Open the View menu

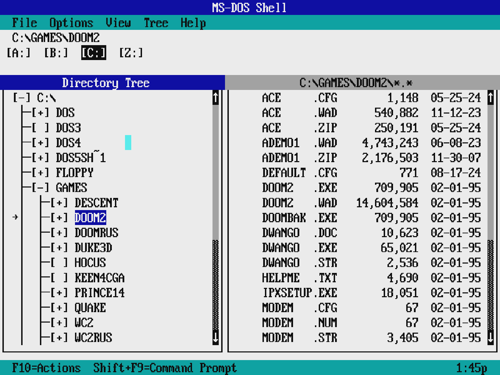[x=118, y=23]
